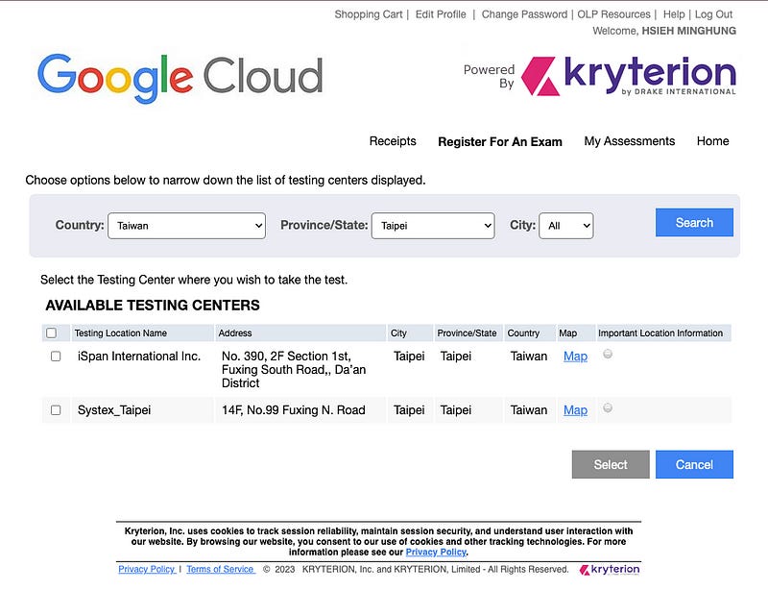
Task: Switch to the Register For An Exam tab
Action: [499, 141]
